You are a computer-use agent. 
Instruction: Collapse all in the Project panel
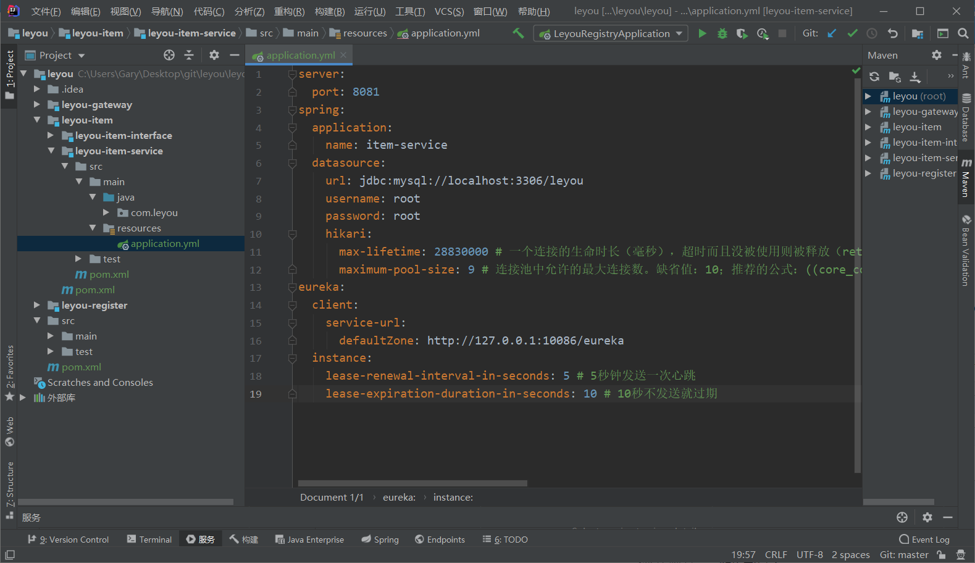tap(189, 55)
